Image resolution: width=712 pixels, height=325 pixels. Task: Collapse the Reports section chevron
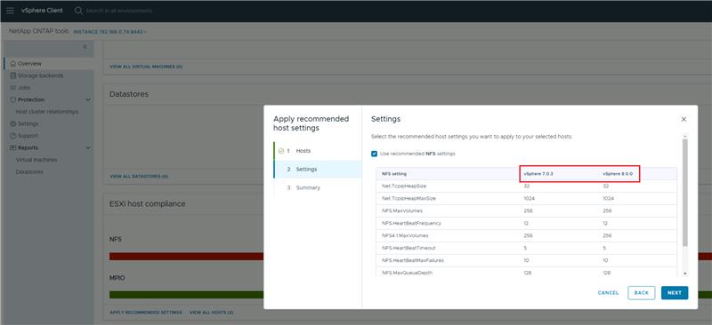pyautogui.click(x=88, y=147)
